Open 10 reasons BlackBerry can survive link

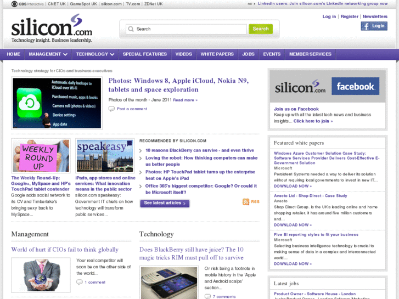click(200, 150)
